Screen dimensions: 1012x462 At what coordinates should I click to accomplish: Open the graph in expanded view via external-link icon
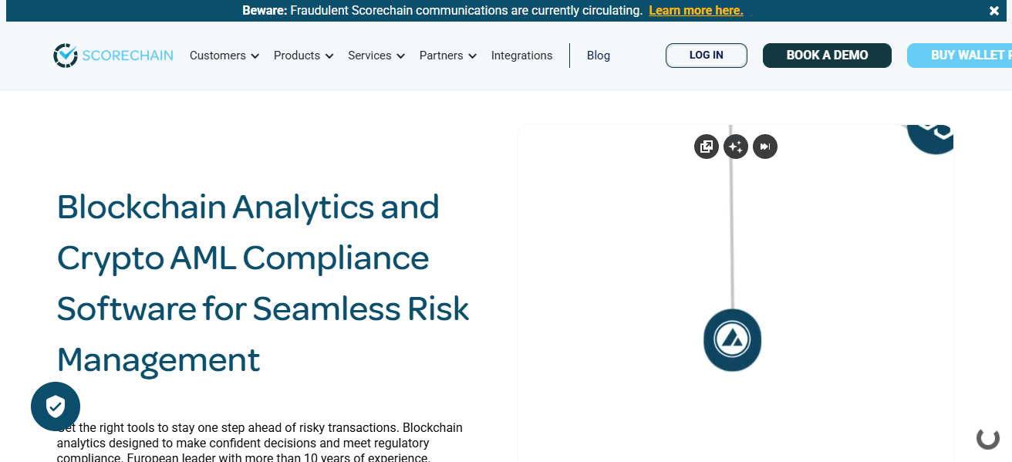(x=706, y=147)
